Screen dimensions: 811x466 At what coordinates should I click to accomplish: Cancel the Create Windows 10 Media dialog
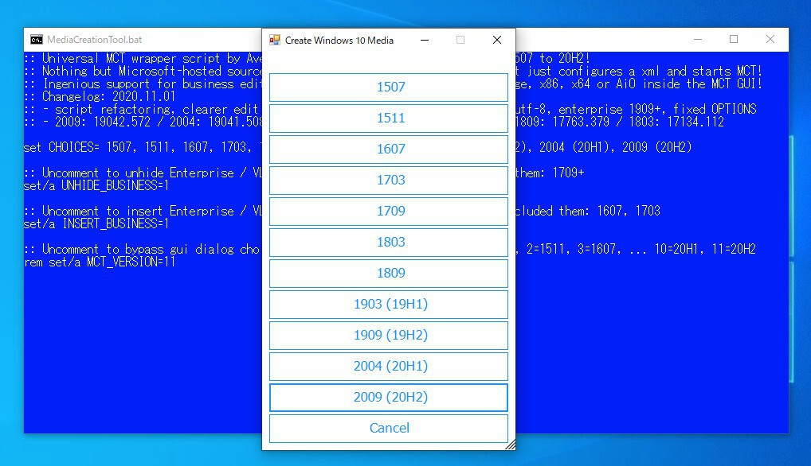pos(389,429)
